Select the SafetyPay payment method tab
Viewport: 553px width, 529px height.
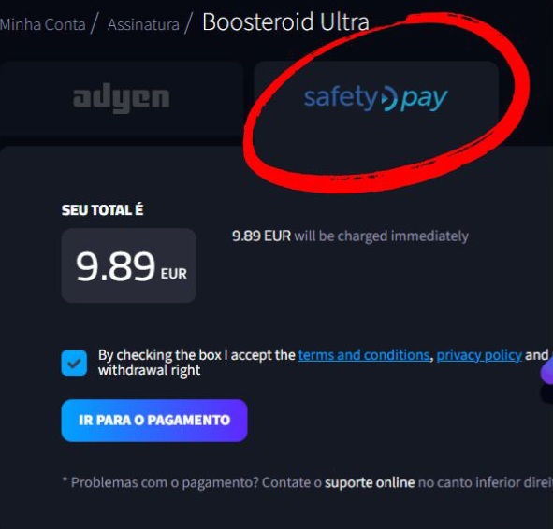point(376,98)
